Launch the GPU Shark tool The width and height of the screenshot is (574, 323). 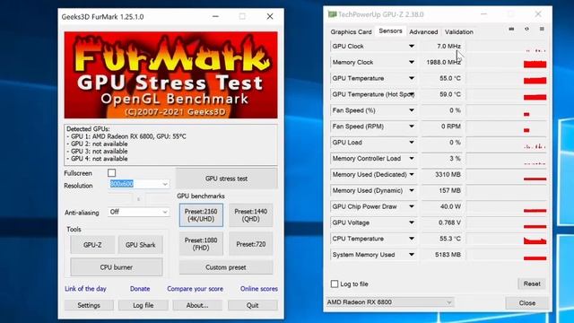[140, 245]
